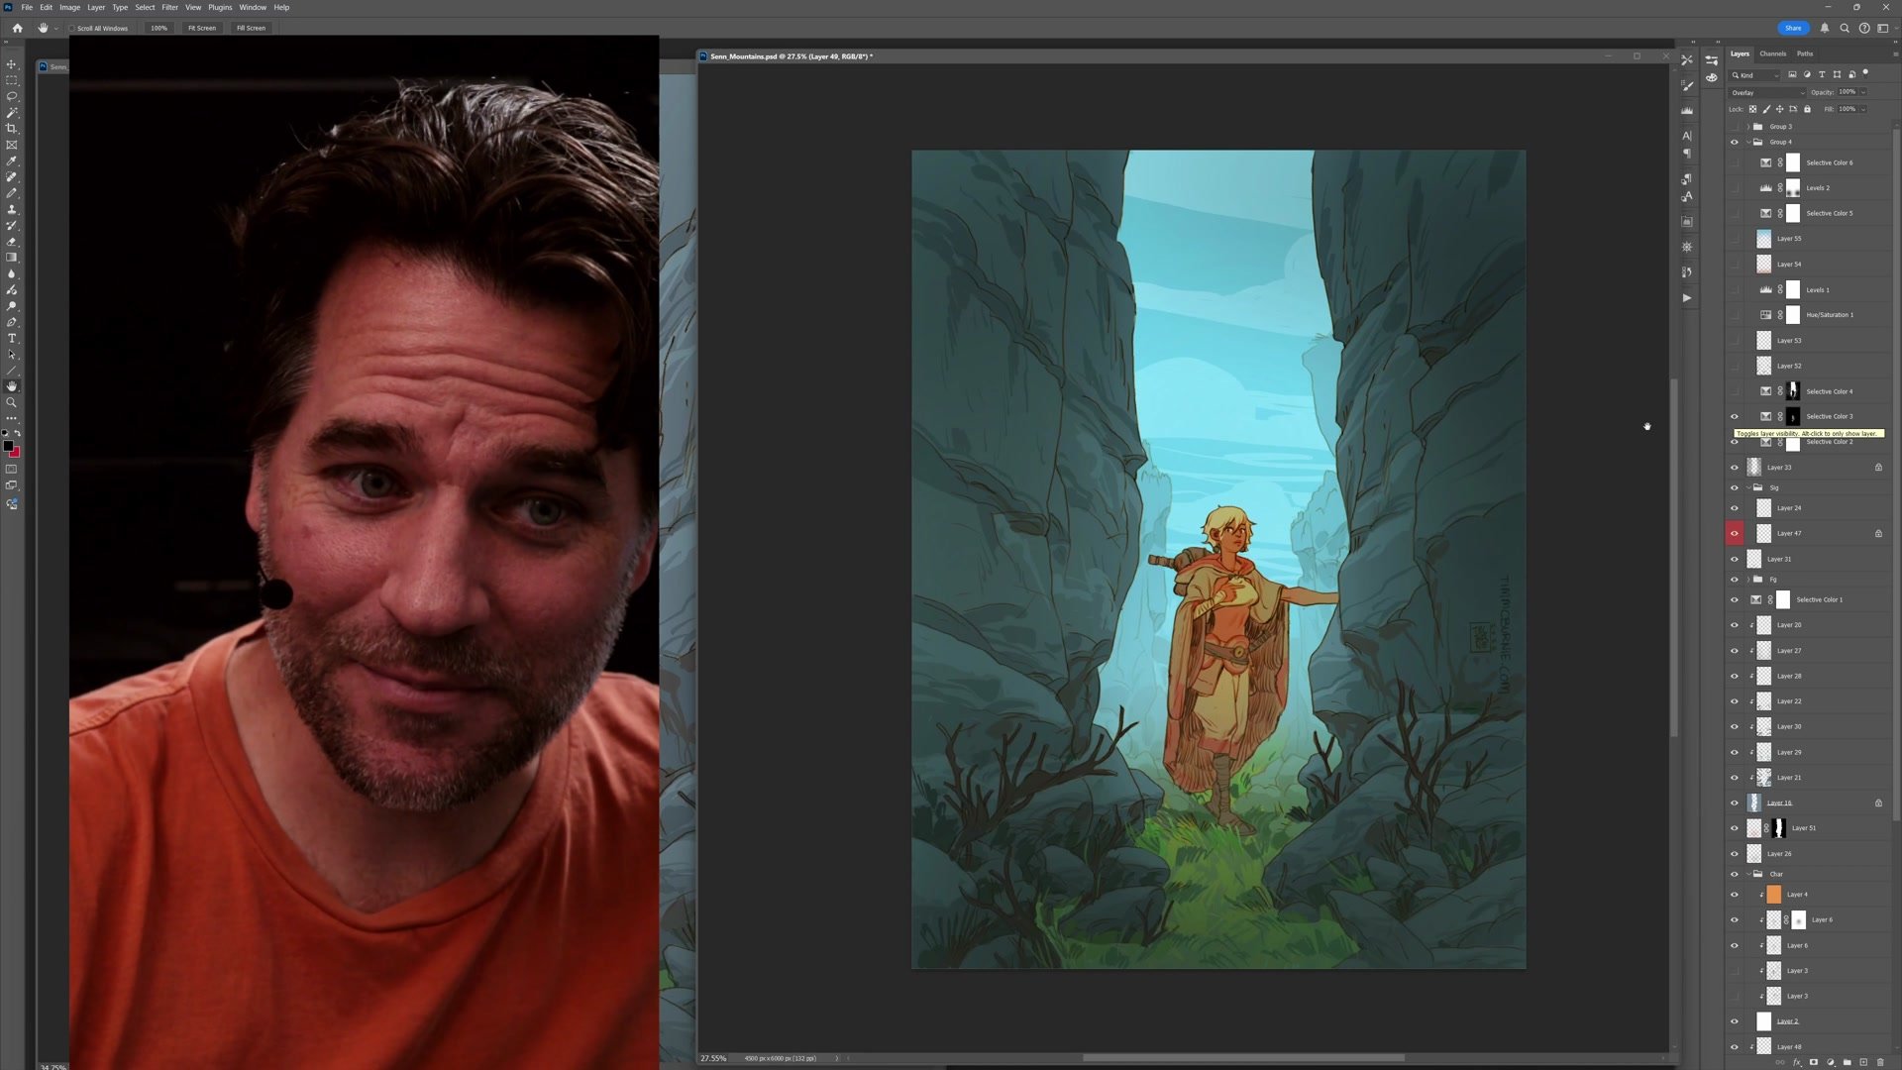Click the lock all layers icon
Screen dimensions: 1902x1070
(x=1807, y=109)
